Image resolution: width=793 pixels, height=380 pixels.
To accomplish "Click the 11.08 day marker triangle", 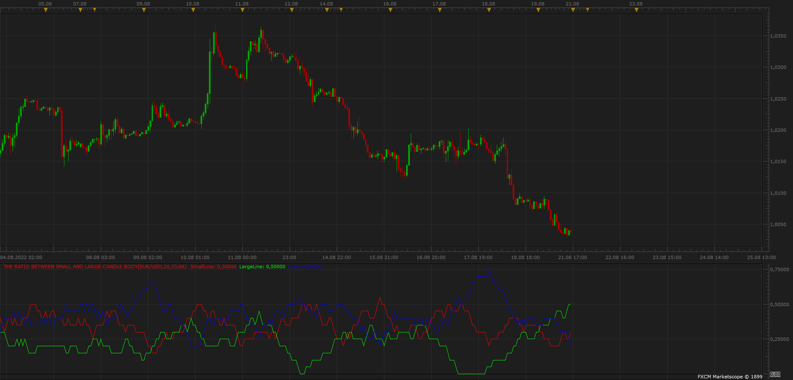I will (242, 10).
